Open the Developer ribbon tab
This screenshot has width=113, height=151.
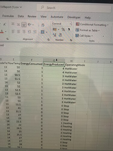pyautogui.click(x=74, y=17)
